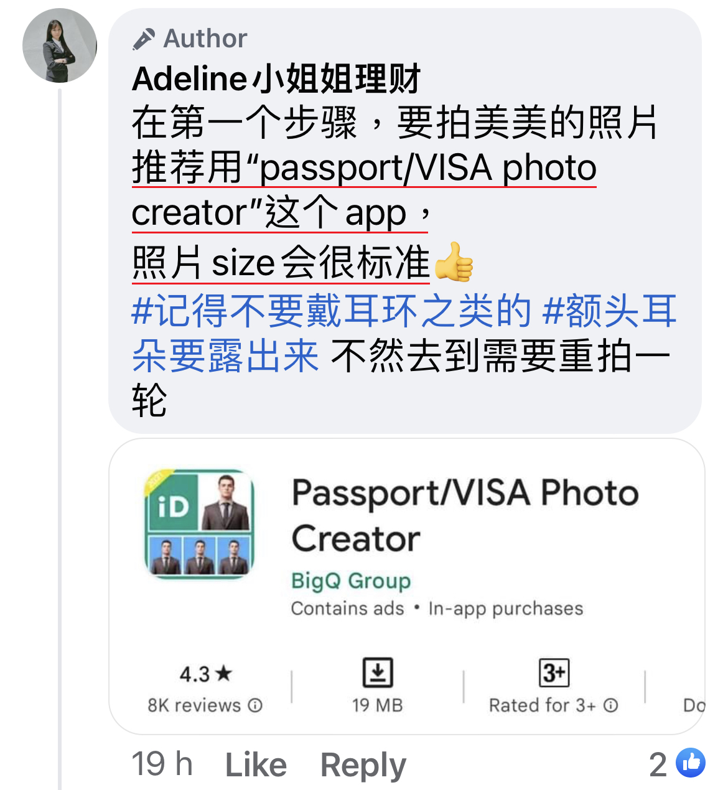View the reaction count 2
The image size is (728, 790).
coord(658,764)
